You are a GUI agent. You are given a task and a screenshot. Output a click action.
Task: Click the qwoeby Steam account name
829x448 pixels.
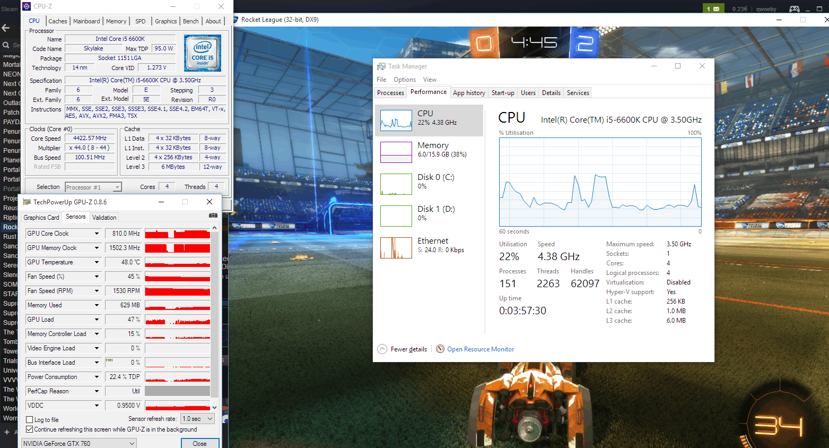coord(766,9)
